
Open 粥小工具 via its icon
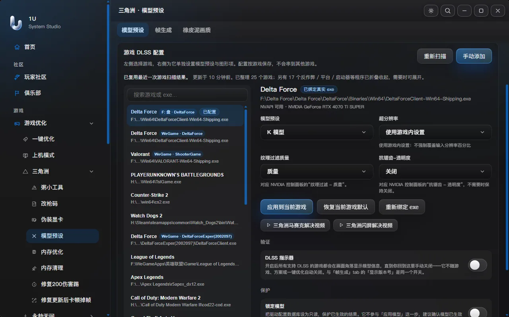coord(34,187)
